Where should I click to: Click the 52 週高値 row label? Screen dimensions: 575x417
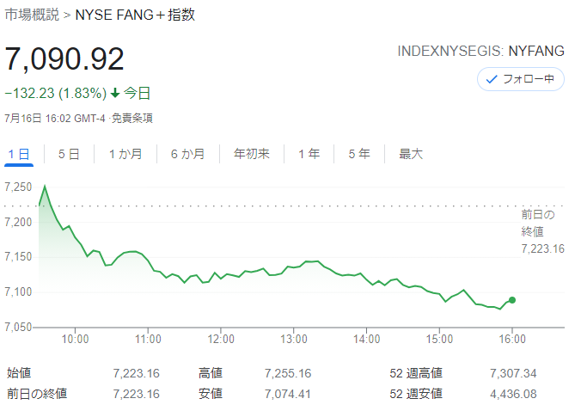416,373
